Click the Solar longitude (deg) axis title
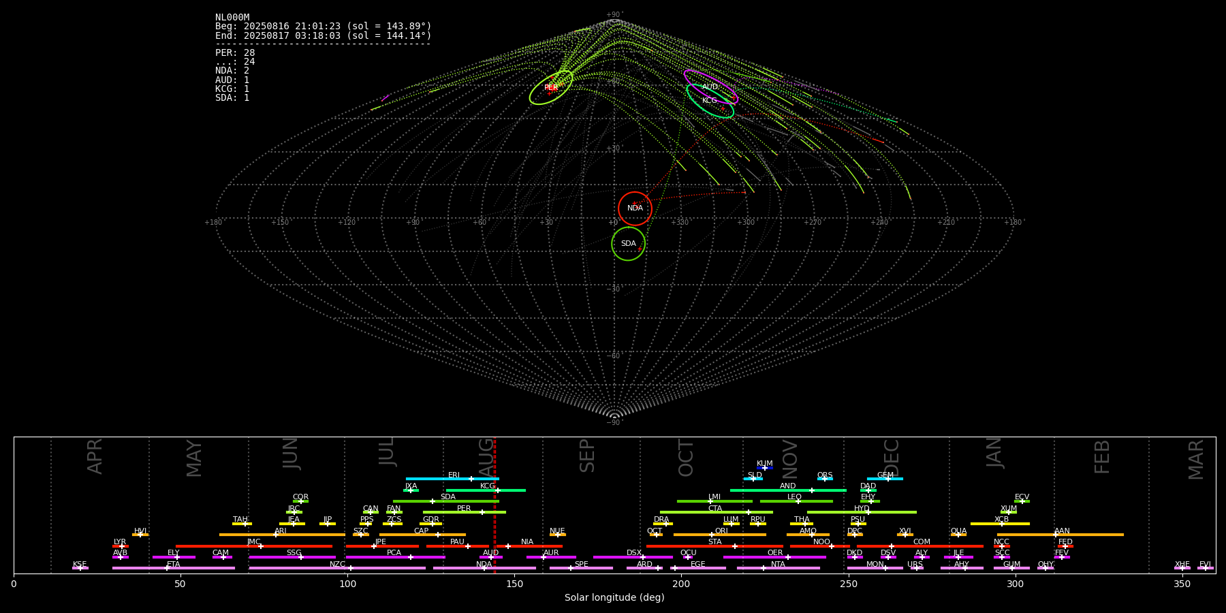 614,598
